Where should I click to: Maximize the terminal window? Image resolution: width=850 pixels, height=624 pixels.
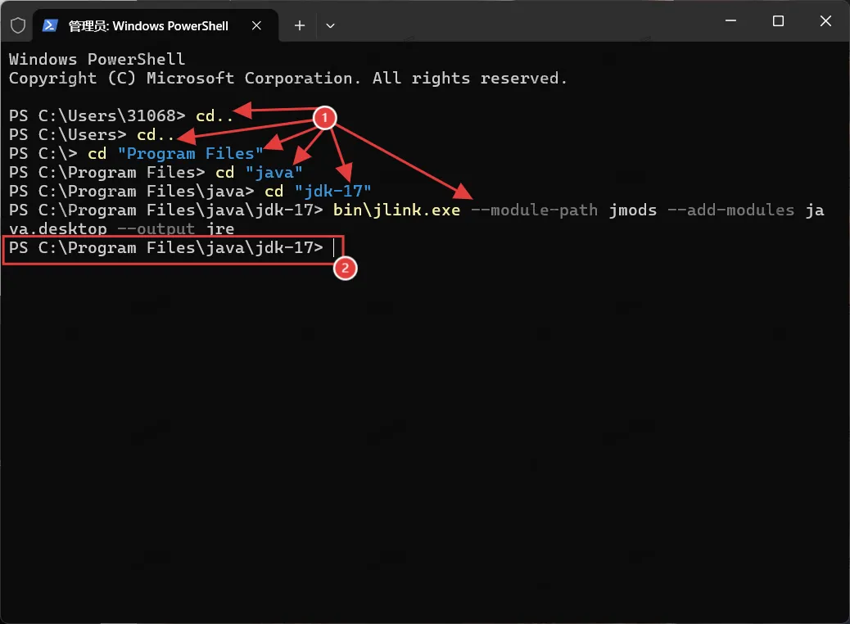click(x=778, y=20)
